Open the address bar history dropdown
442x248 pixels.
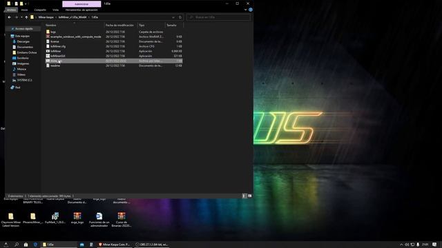tap(173, 17)
